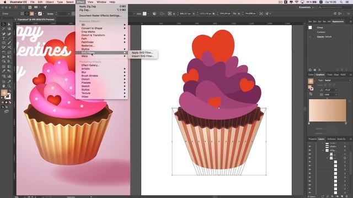353x198 pixels.
Task: Choose Apply SVG Filter... from submenu
Action: point(142,53)
